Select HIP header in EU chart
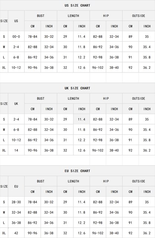Viewport: 155px width, 238px height. coord(106,181)
